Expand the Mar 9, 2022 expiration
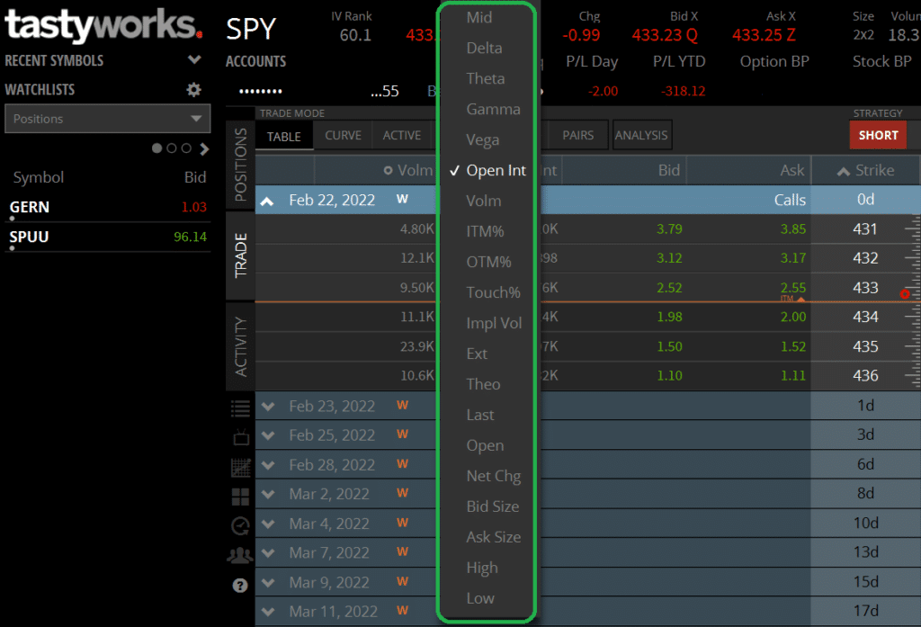The image size is (921, 627). (x=268, y=582)
